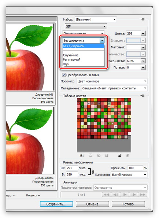The height and width of the screenshot is (218, 159).
Task: Click the height В field showing 329
Action: (x=71, y=174)
